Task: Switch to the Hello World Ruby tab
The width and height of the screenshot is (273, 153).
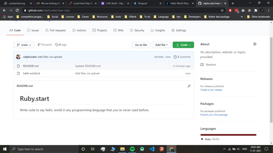Action: 179,3
